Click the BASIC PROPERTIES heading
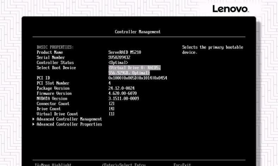The image size is (278, 166). pos(55,47)
